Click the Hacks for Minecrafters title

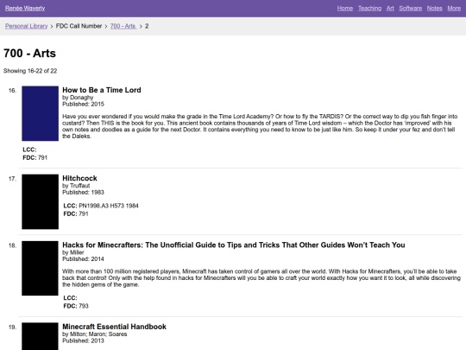[x=234, y=245]
